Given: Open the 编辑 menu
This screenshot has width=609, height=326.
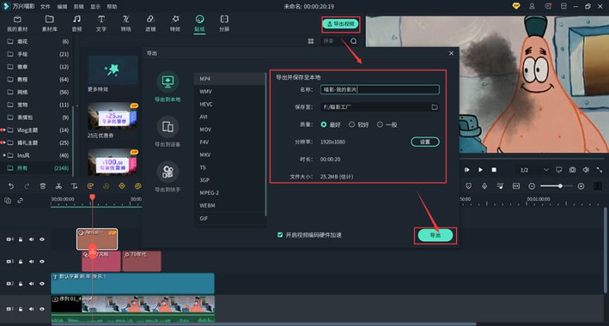Looking at the screenshot, I should tap(62, 7).
